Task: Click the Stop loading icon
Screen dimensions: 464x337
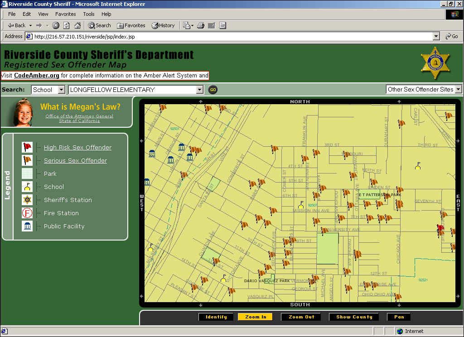Action: click(x=56, y=25)
